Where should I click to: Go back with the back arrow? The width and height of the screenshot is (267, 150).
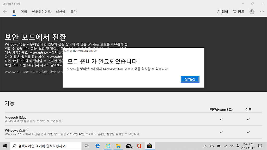(5, 12)
